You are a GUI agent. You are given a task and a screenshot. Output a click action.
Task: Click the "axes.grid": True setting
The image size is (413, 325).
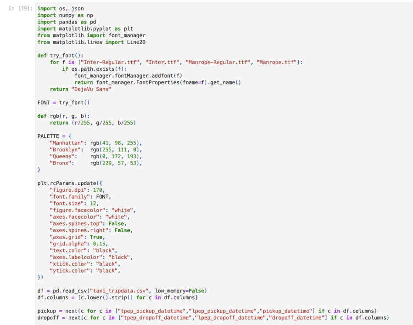(77, 237)
